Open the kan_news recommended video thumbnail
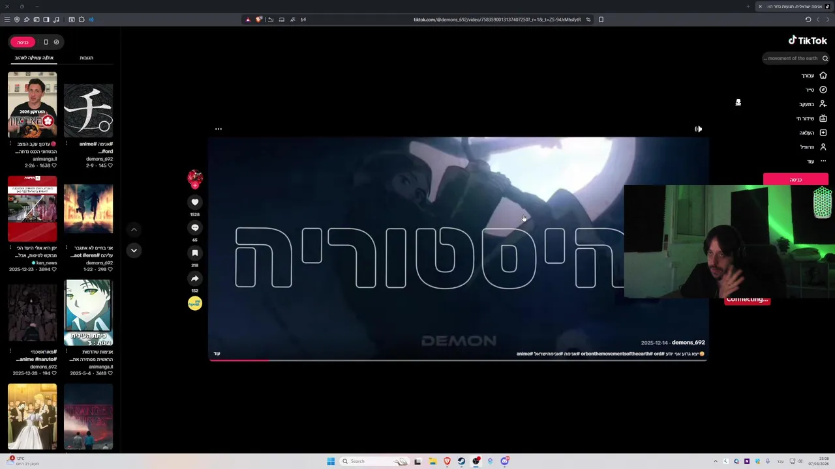 32,208
